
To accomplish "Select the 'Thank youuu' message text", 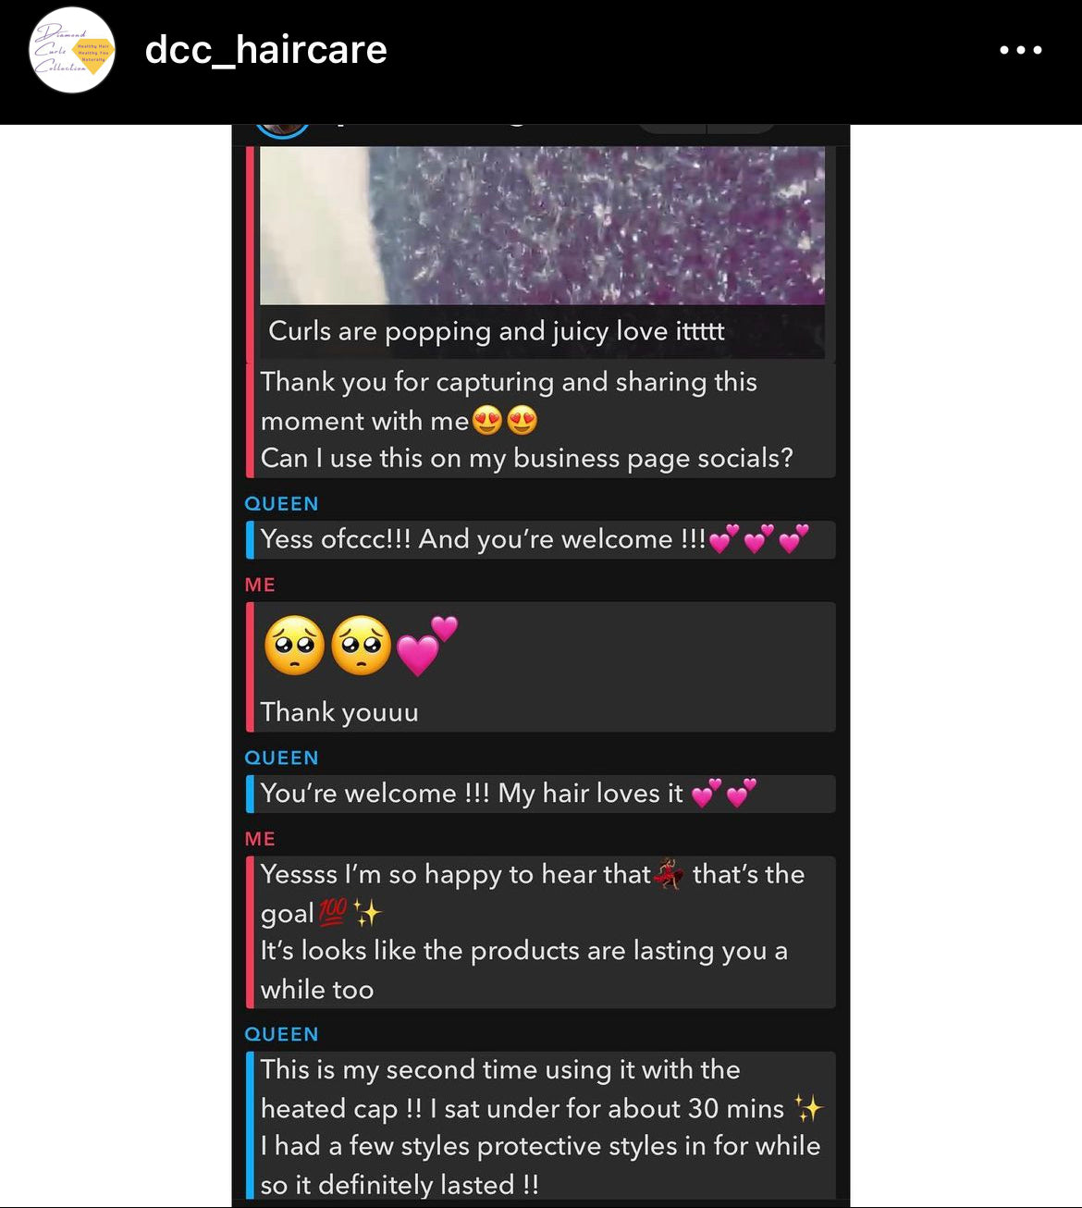I will (339, 711).
